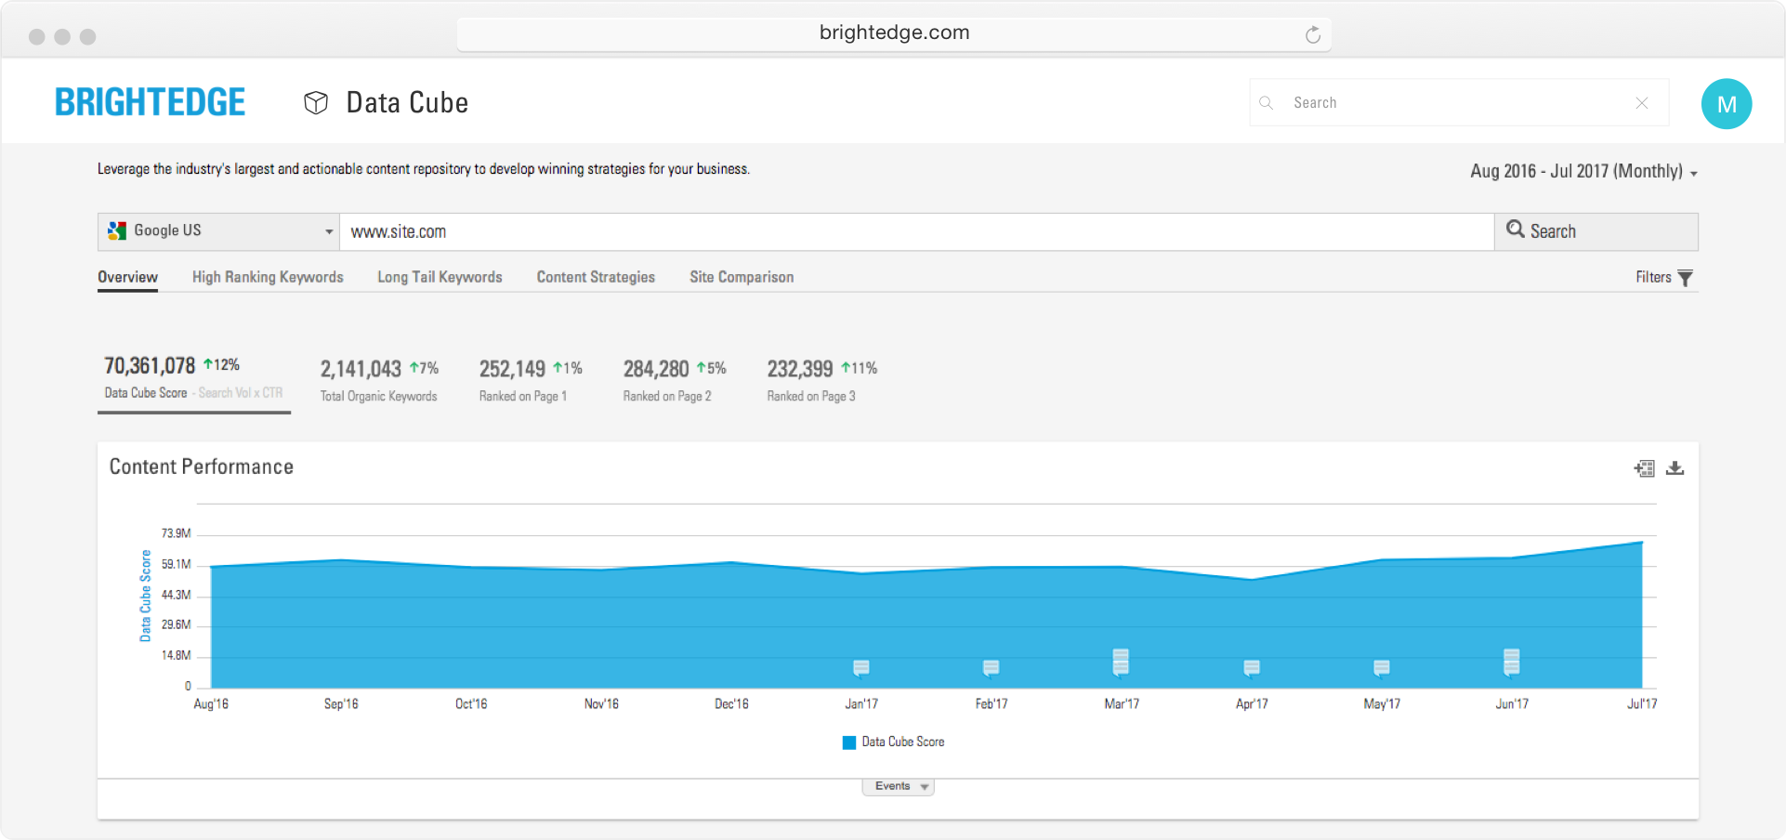Open the user avatar M menu
Screen dimensions: 1786x840
(1726, 104)
